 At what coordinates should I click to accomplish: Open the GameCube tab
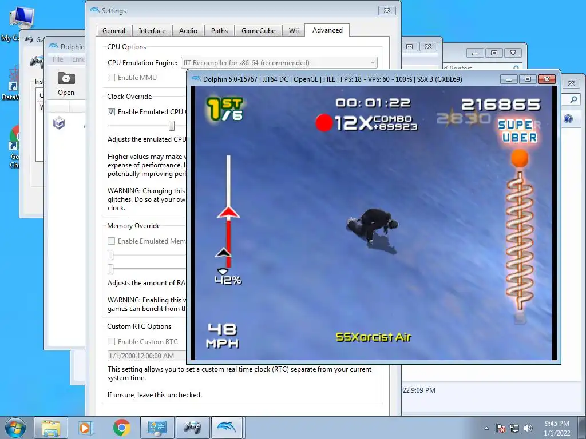tap(258, 31)
